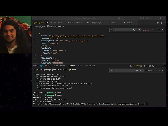168x126 pixels.
Task: Split the editor to the right
Action: click(162, 23)
